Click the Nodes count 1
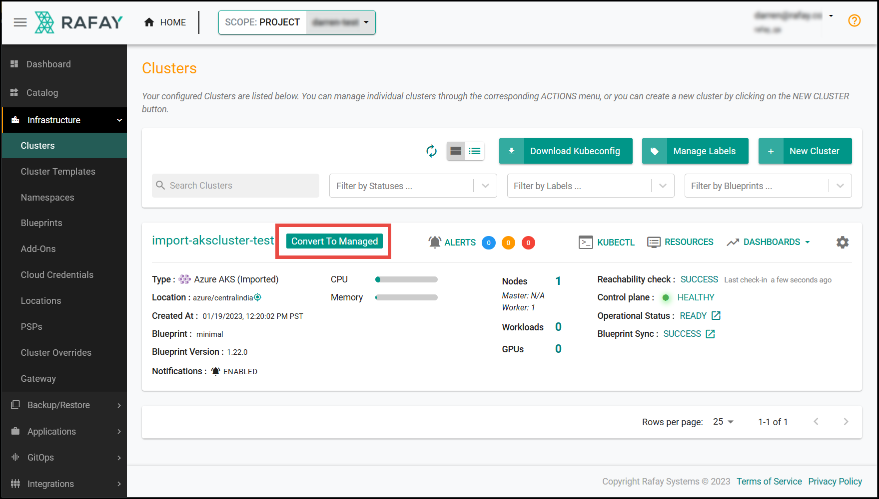 (x=558, y=281)
